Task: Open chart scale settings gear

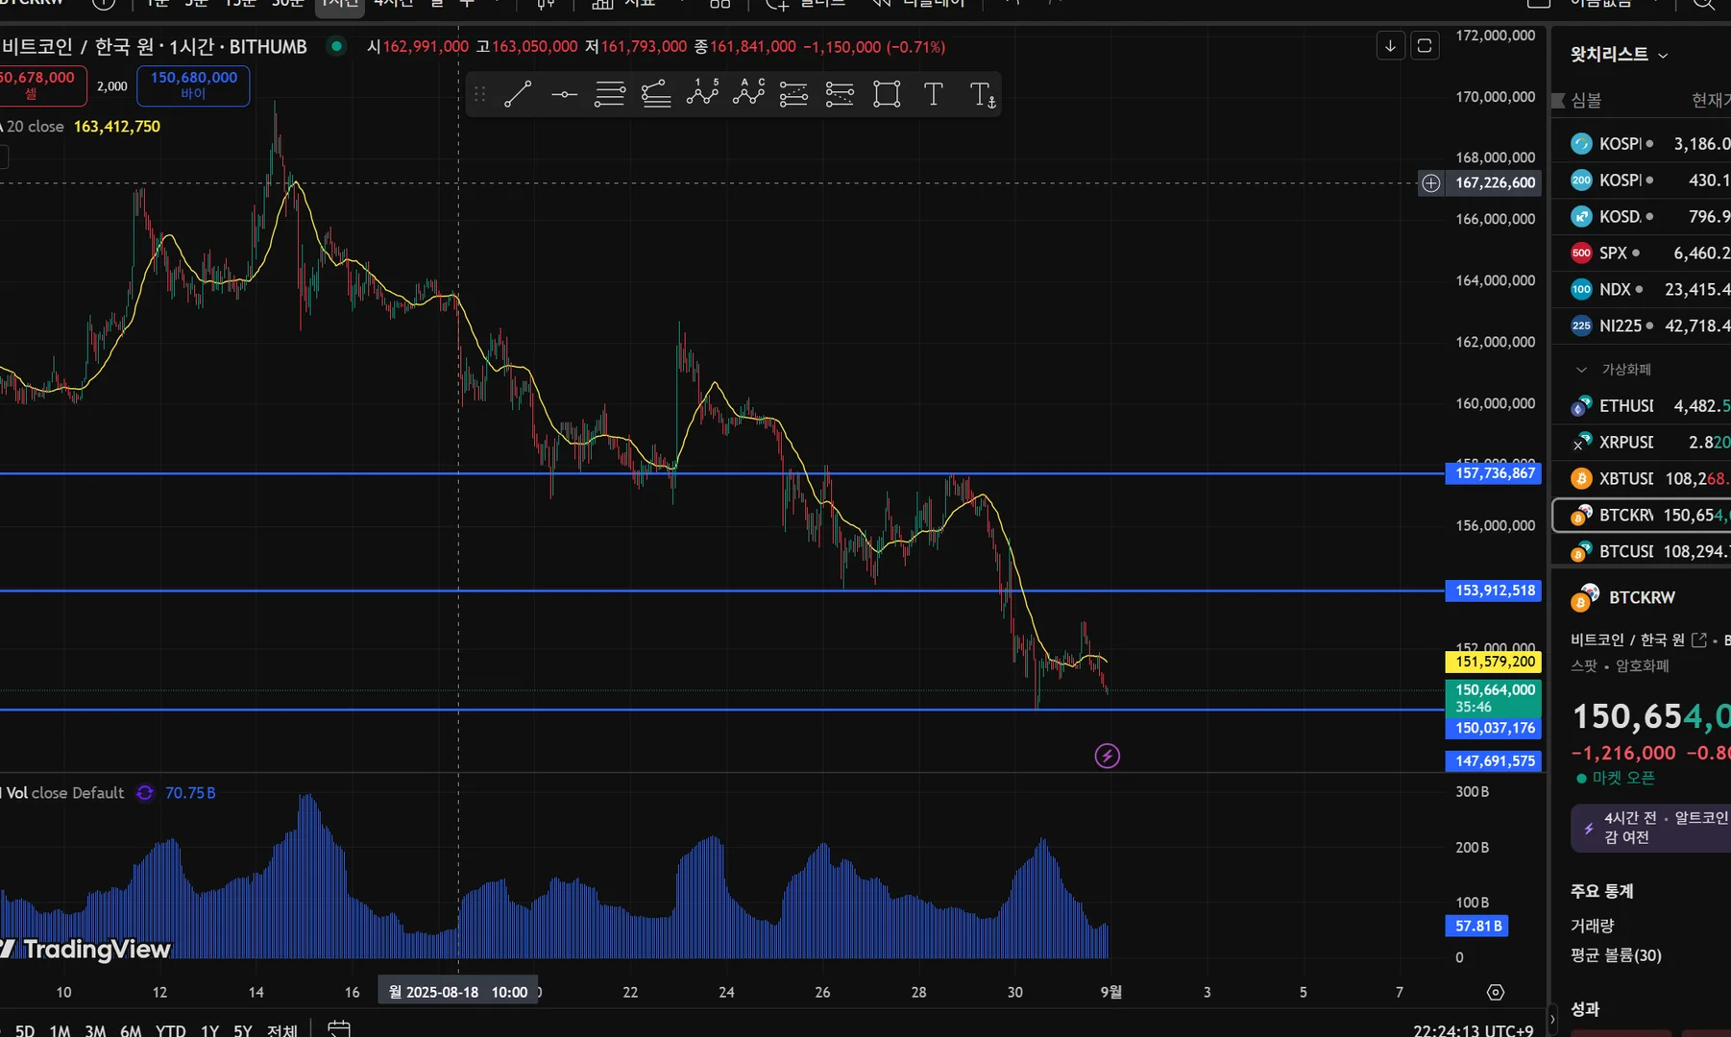Action: pos(1496,992)
